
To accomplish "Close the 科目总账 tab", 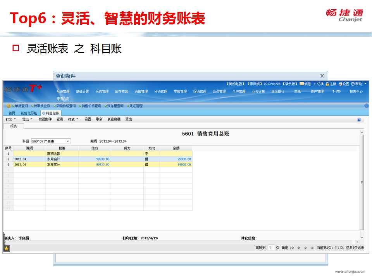I will point(43,113).
